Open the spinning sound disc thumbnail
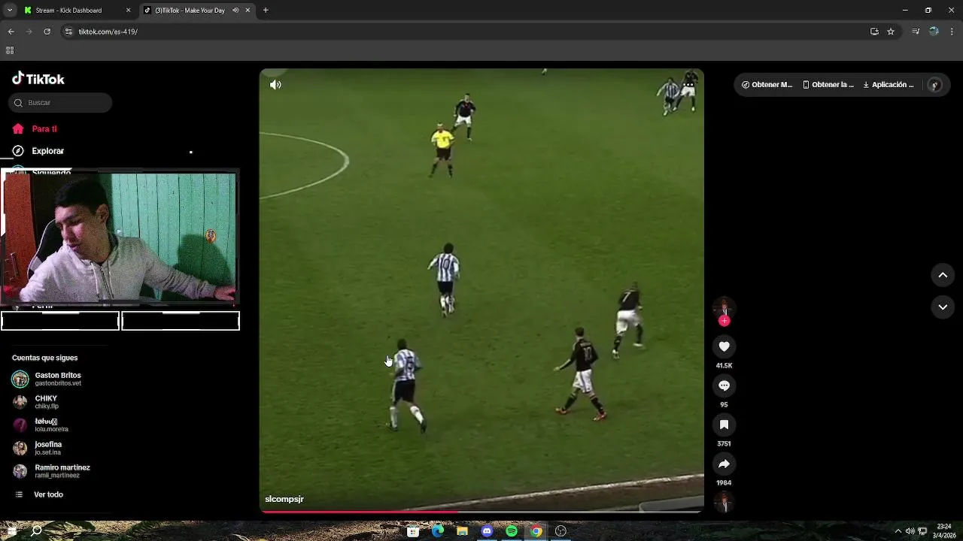963x541 pixels. pos(724,502)
